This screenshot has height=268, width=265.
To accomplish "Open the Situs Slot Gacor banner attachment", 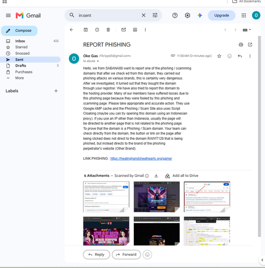I will [x=106, y=231].
